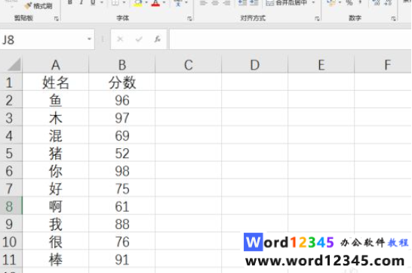This screenshot has width=412, height=273.
Task: Select the name cell 木
Action: [x=56, y=118]
